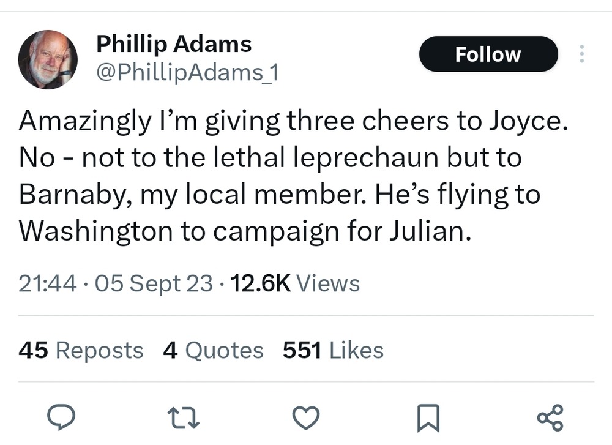This screenshot has width=612, height=445.
Task: Bookmark this tweet
Action: click(x=427, y=418)
